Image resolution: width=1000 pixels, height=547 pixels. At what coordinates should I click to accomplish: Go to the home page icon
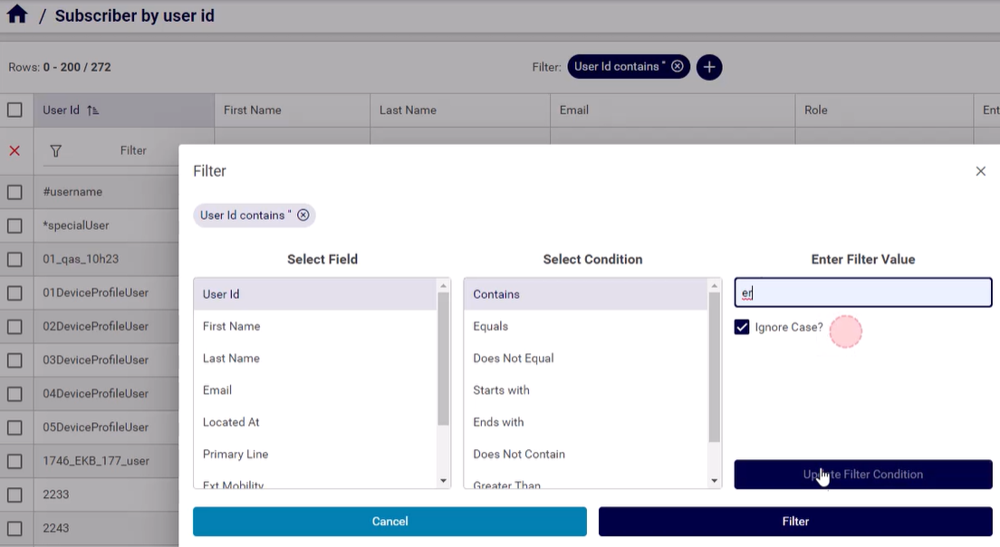pyautogui.click(x=16, y=15)
